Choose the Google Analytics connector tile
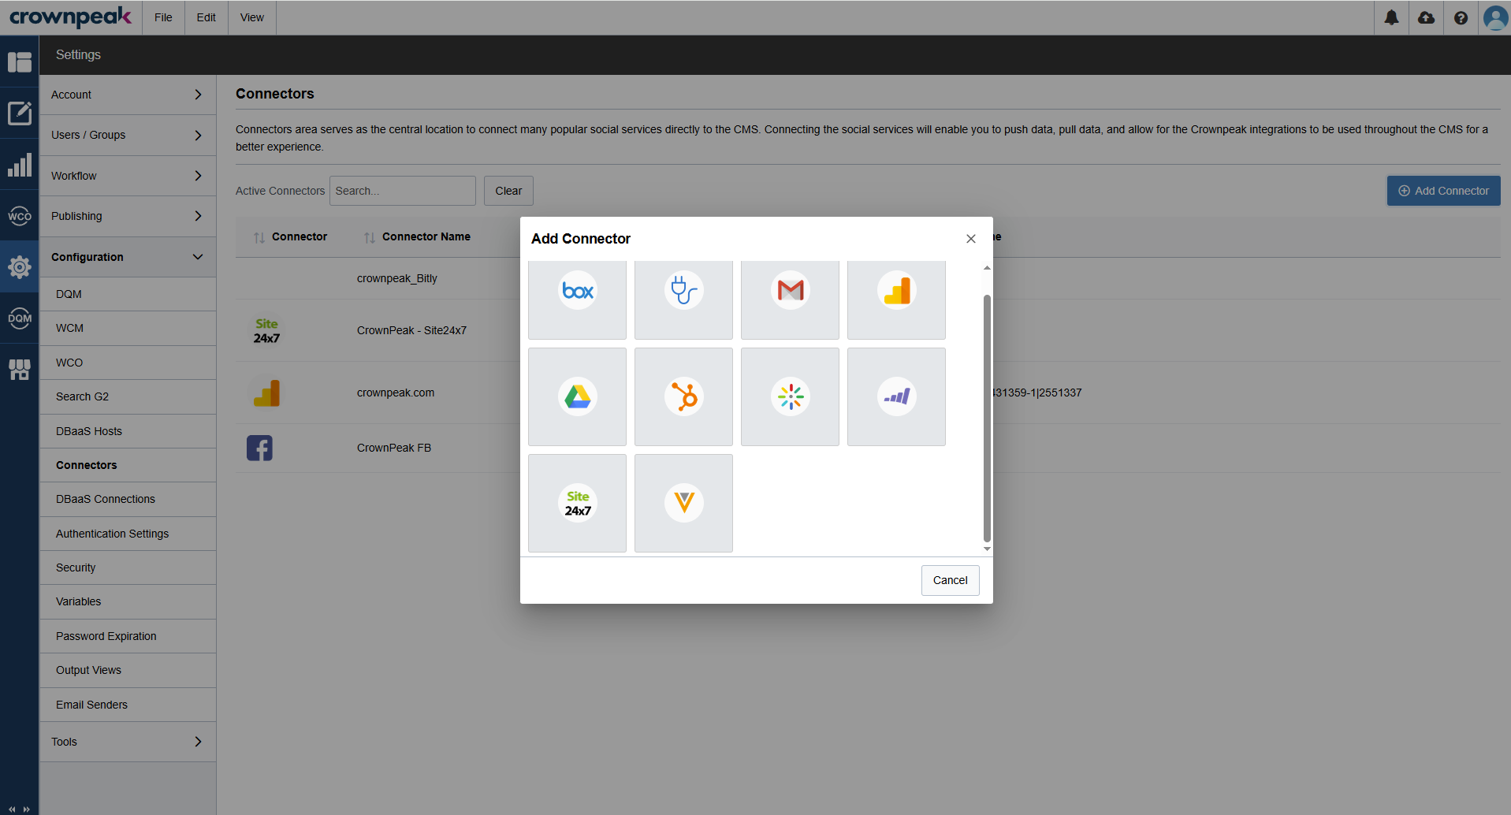Image resolution: width=1511 pixels, height=815 pixels. [x=896, y=300]
